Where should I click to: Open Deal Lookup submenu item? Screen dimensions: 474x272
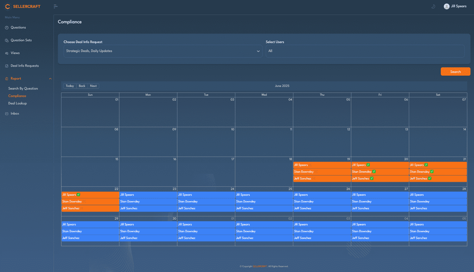point(17,103)
